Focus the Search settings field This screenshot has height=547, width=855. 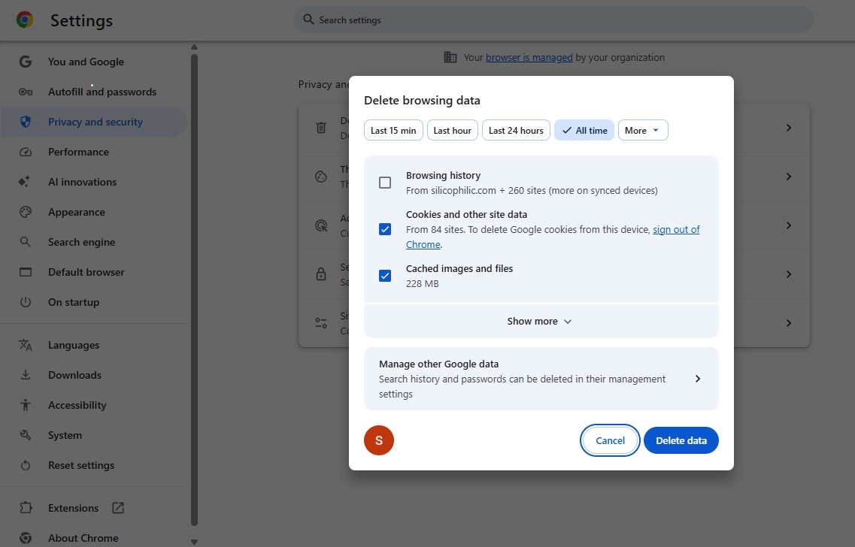[554, 20]
